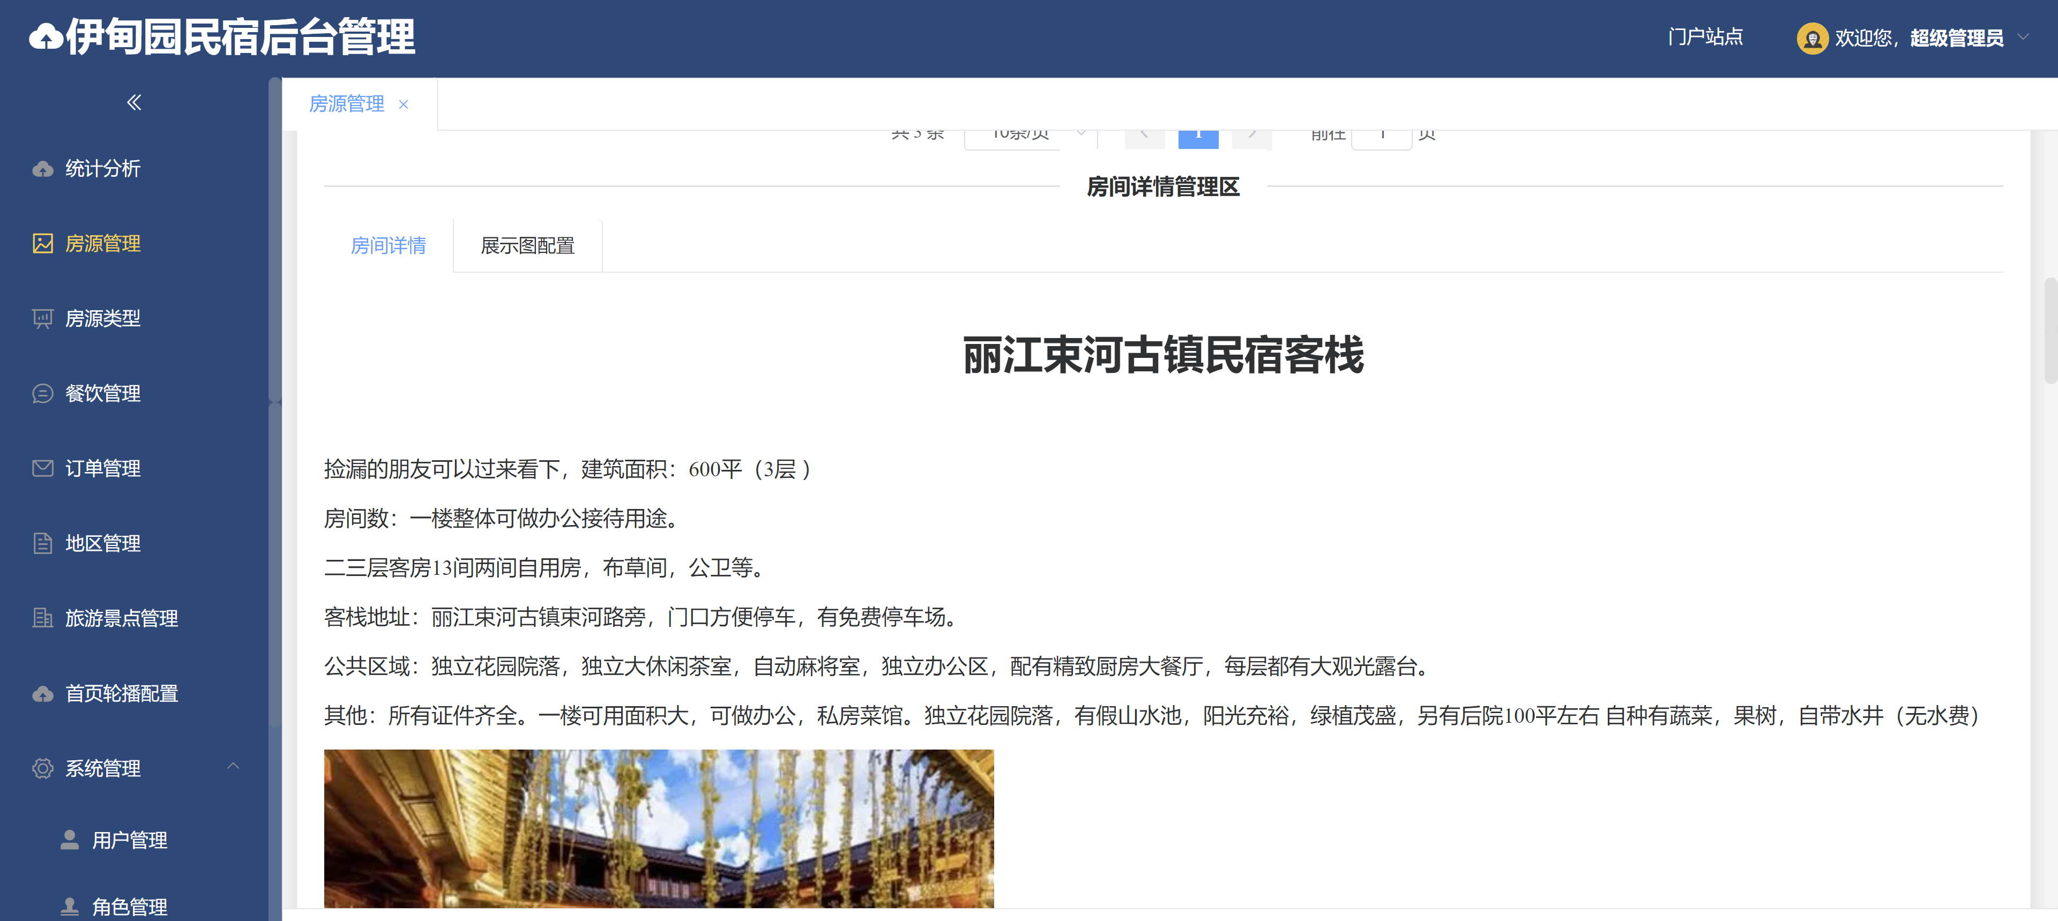Image resolution: width=2058 pixels, height=921 pixels.
Task: Click the 丽江束河古镇民宿客栈 heading
Action: [1163, 355]
